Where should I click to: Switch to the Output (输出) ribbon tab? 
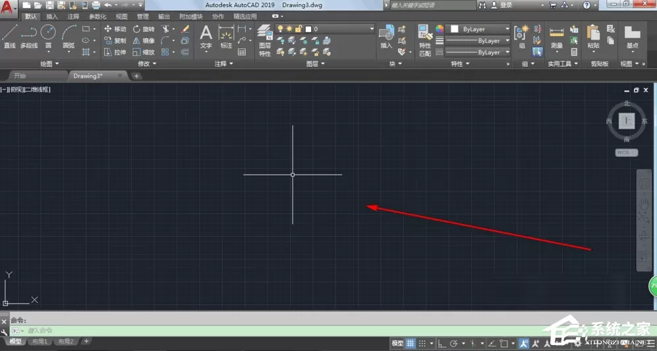coord(164,16)
